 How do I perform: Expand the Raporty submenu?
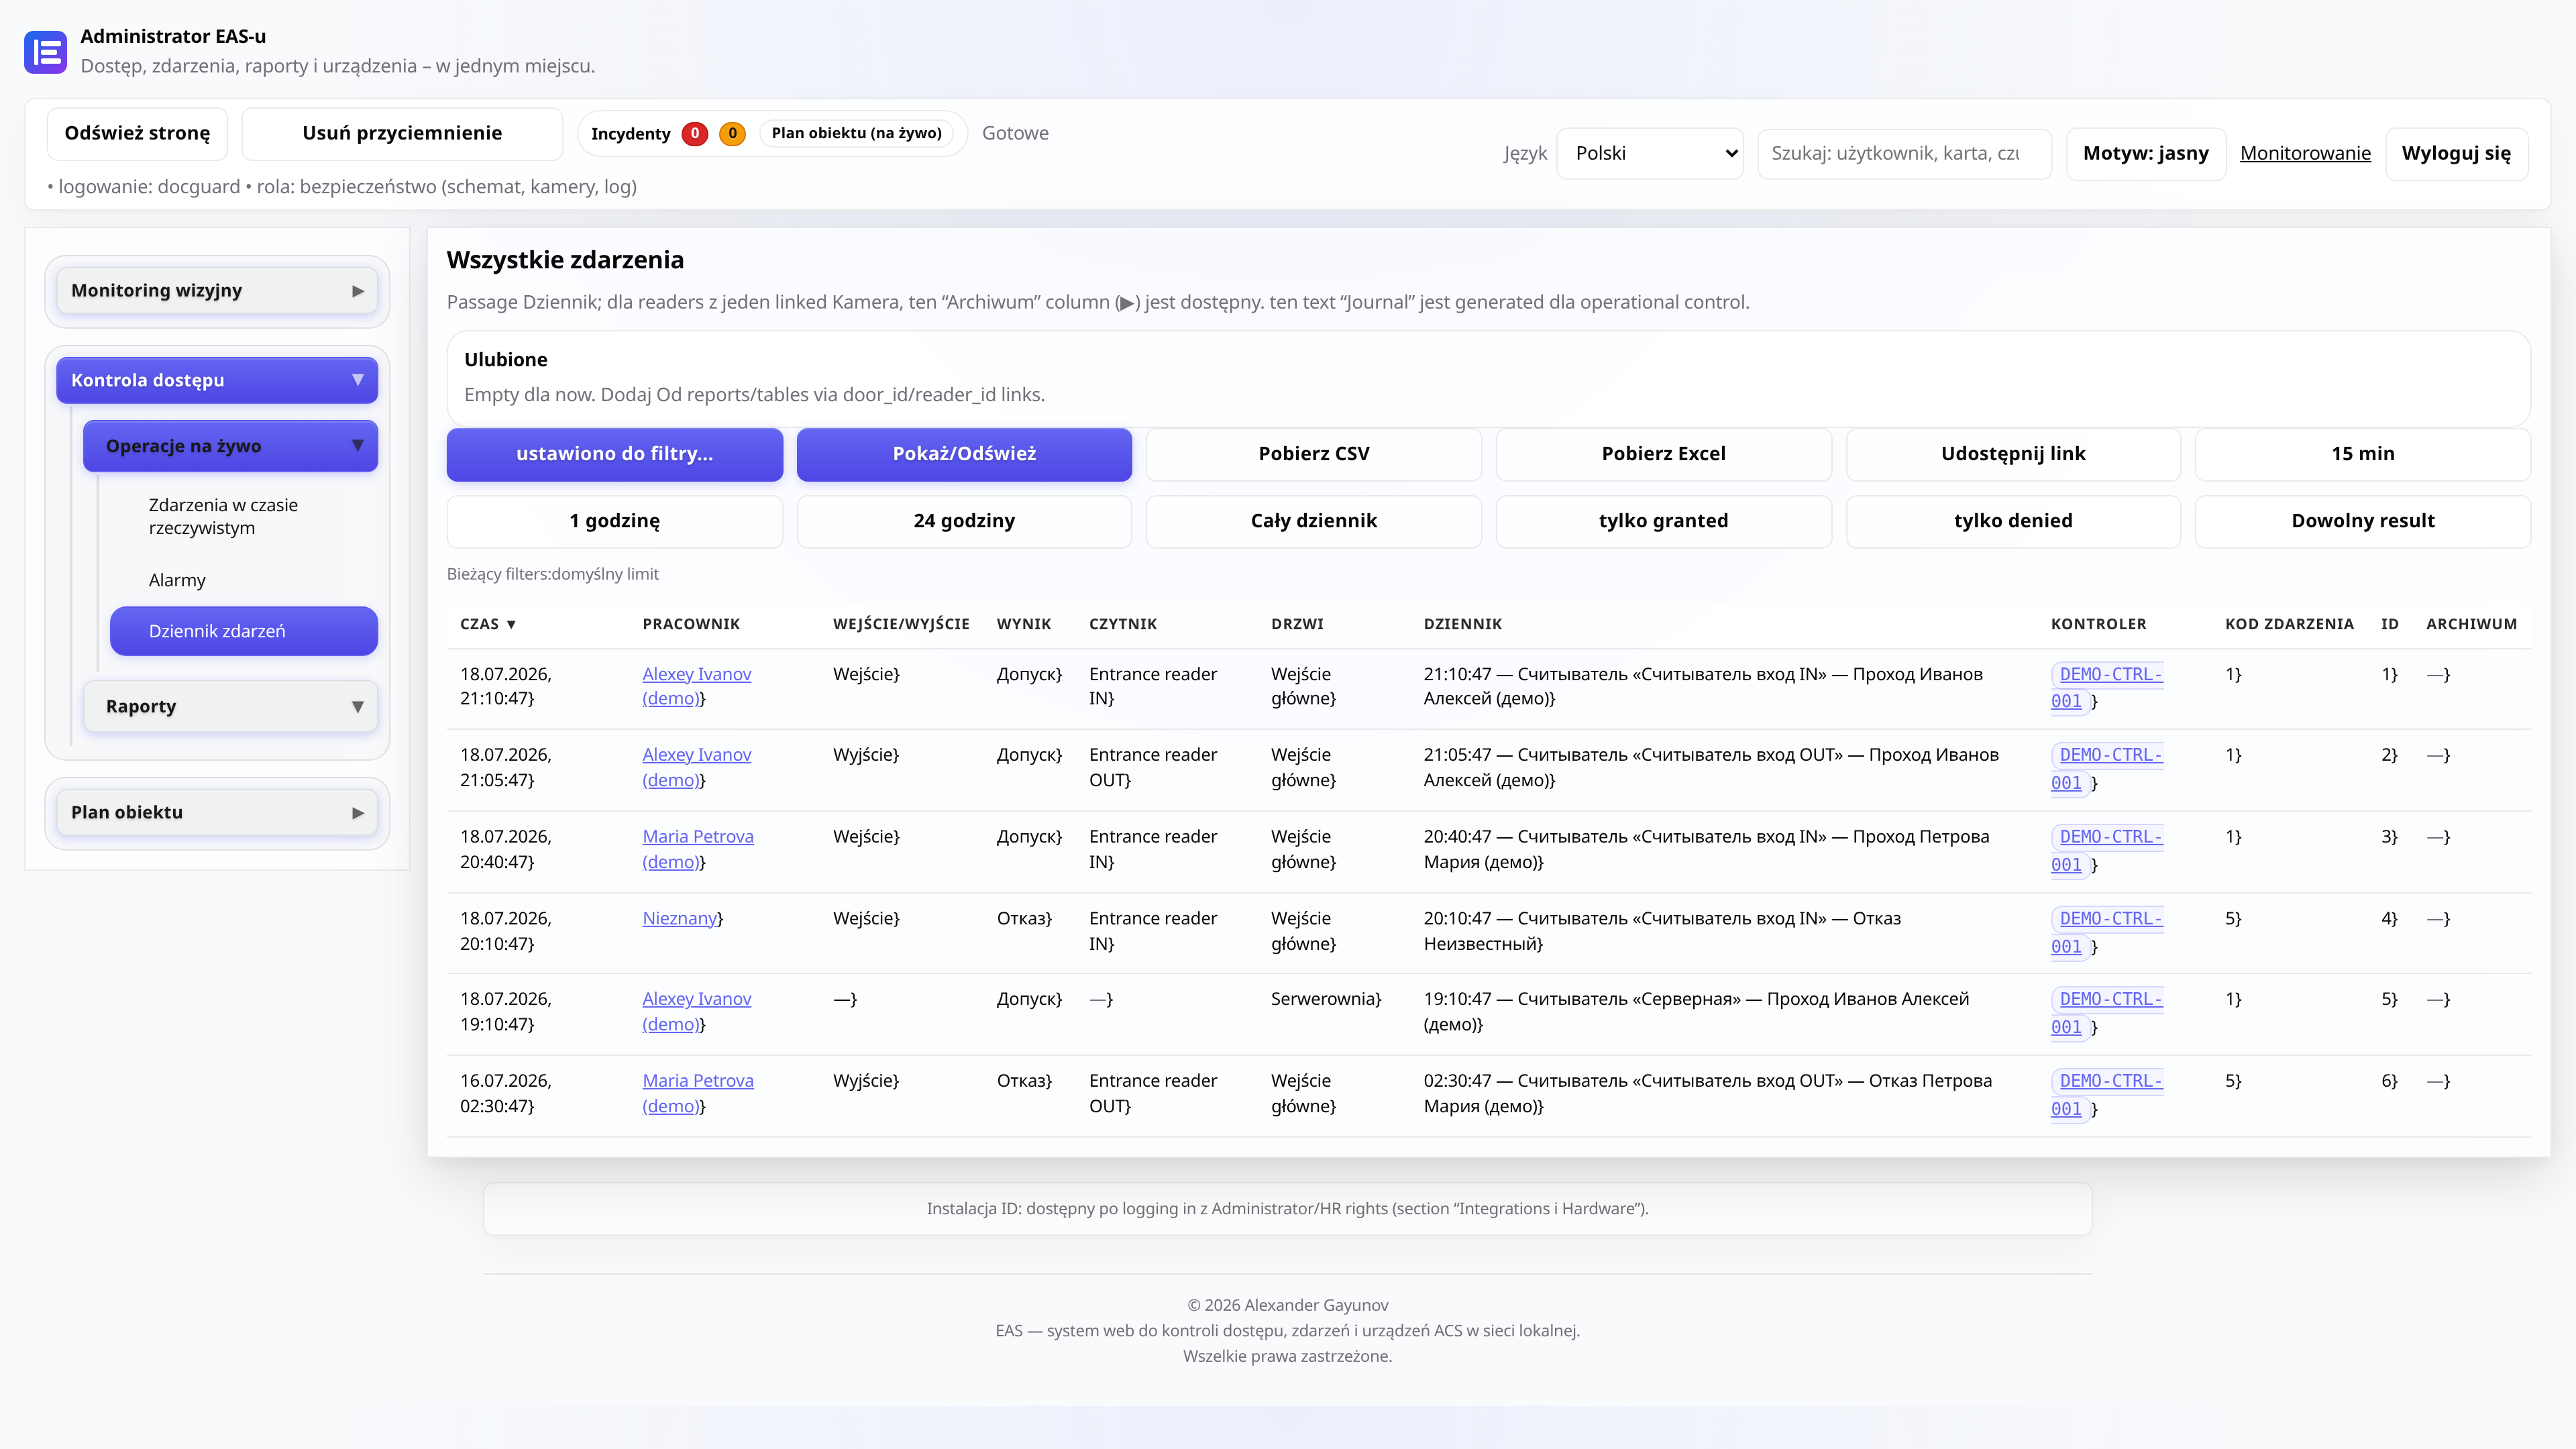pyautogui.click(x=358, y=707)
